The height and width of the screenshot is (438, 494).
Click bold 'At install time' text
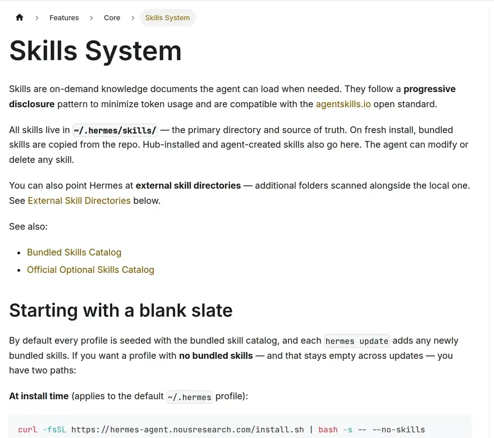tap(39, 396)
